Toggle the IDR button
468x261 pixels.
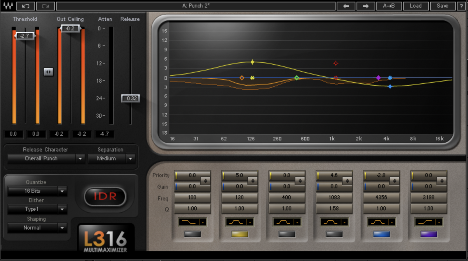pyautogui.click(x=105, y=196)
